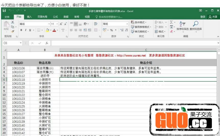
Task: Open the fill color dropdown arrow
Action: [51, 30]
